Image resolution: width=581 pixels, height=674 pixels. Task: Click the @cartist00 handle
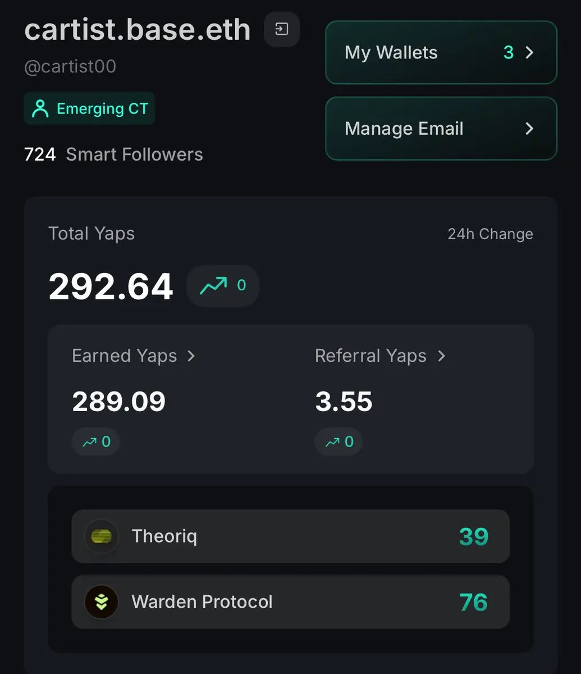pos(70,67)
